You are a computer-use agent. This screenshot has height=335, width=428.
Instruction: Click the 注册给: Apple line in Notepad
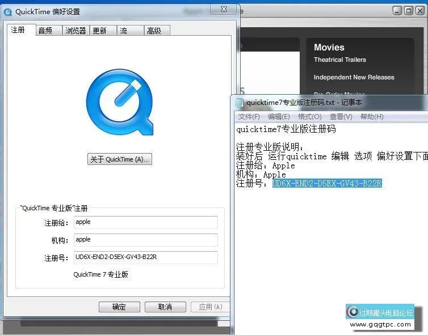pos(265,166)
